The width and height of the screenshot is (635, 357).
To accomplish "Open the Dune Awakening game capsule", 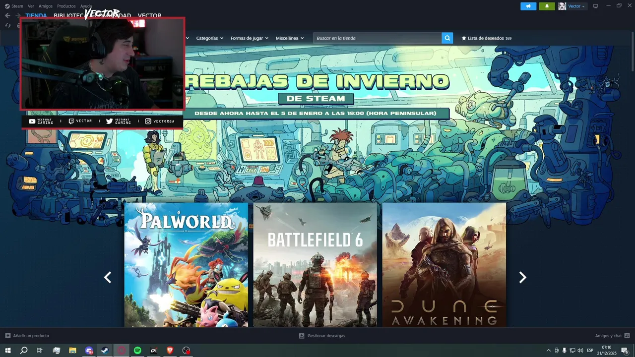I will pyautogui.click(x=444, y=265).
